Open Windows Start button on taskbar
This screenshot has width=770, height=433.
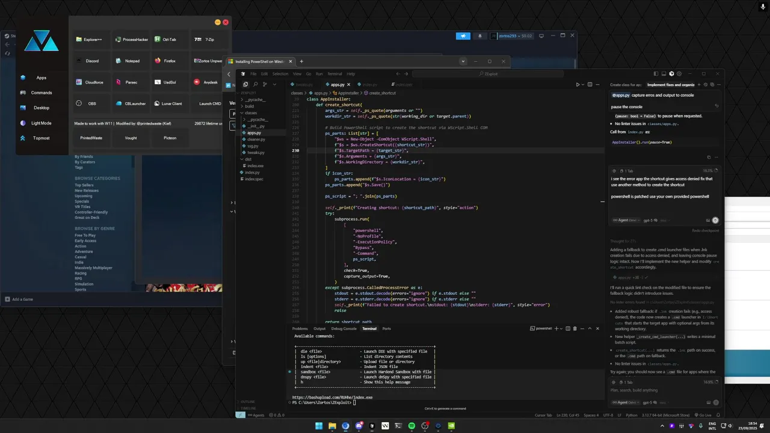319,426
